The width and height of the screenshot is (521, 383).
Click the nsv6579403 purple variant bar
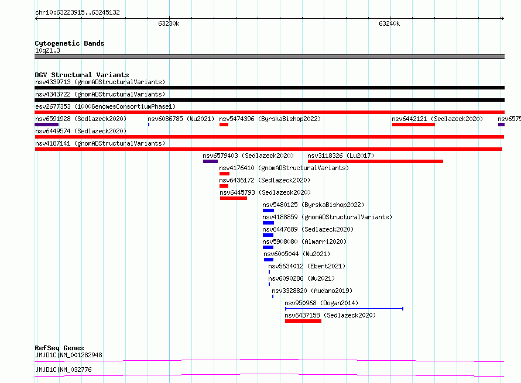[210, 161]
